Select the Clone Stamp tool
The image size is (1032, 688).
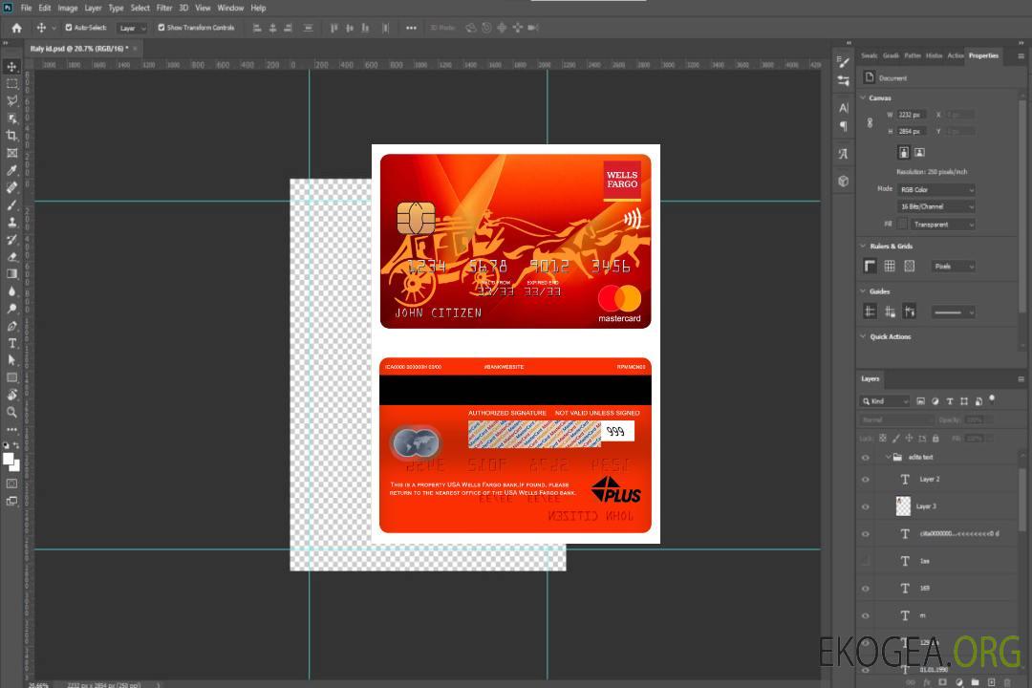[11, 222]
